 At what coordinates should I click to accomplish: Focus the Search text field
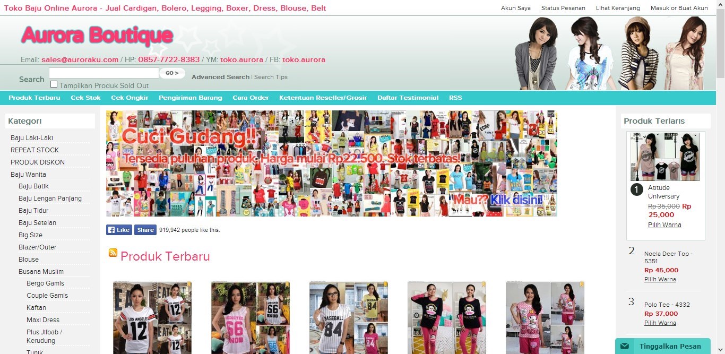point(104,73)
